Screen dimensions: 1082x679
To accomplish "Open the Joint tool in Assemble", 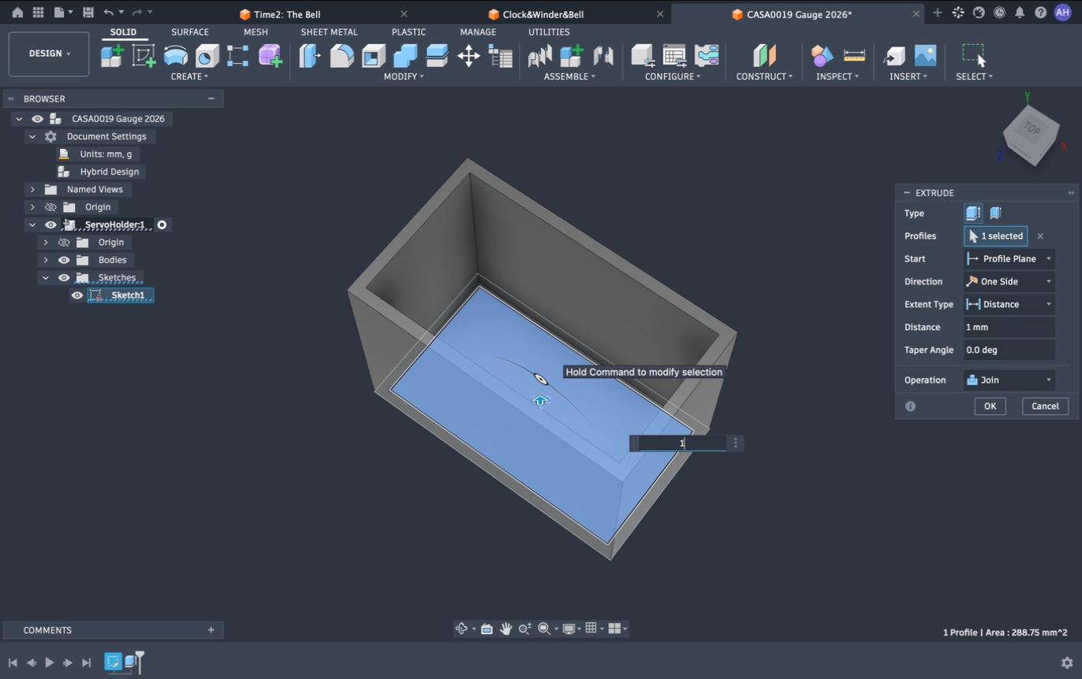I will click(603, 56).
